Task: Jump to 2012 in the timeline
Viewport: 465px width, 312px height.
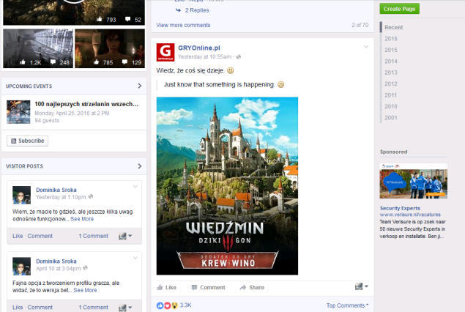Action: point(391,83)
